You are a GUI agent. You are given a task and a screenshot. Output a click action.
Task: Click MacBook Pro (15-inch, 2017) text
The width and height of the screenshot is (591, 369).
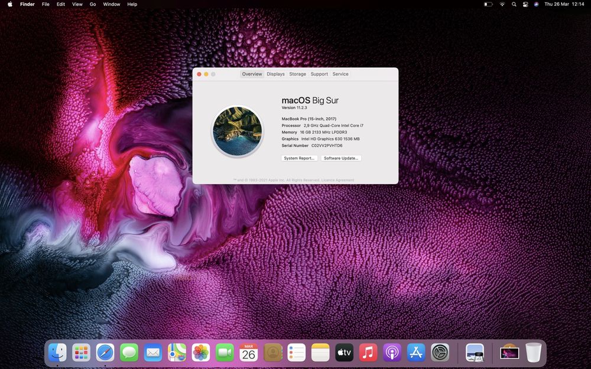(309, 119)
